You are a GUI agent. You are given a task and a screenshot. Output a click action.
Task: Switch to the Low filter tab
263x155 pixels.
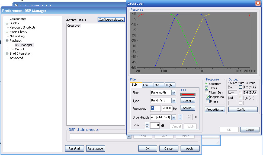click(x=146, y=85)
